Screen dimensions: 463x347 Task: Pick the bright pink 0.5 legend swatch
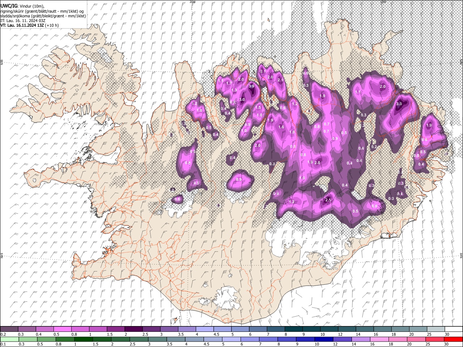(x=63, y=329)
